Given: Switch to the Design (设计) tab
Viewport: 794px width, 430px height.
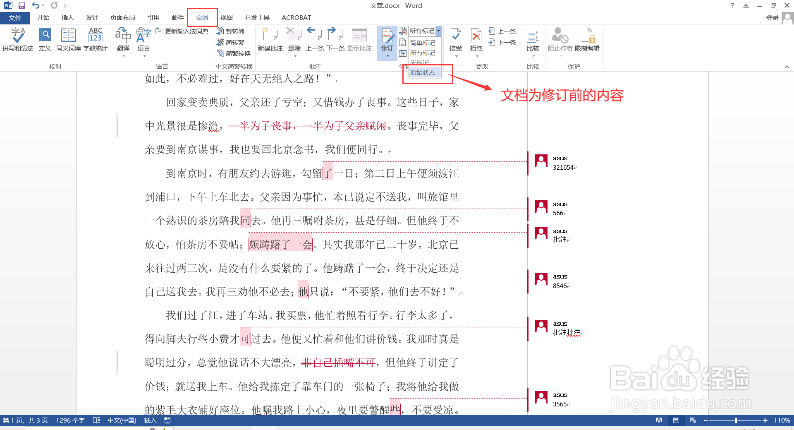Looking at the screenshot, I should [92, 18].
